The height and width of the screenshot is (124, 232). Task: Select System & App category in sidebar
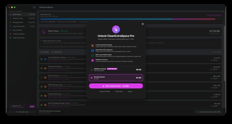pos(22,18)
